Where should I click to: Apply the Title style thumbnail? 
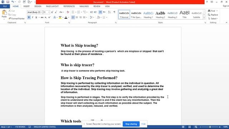185,15
